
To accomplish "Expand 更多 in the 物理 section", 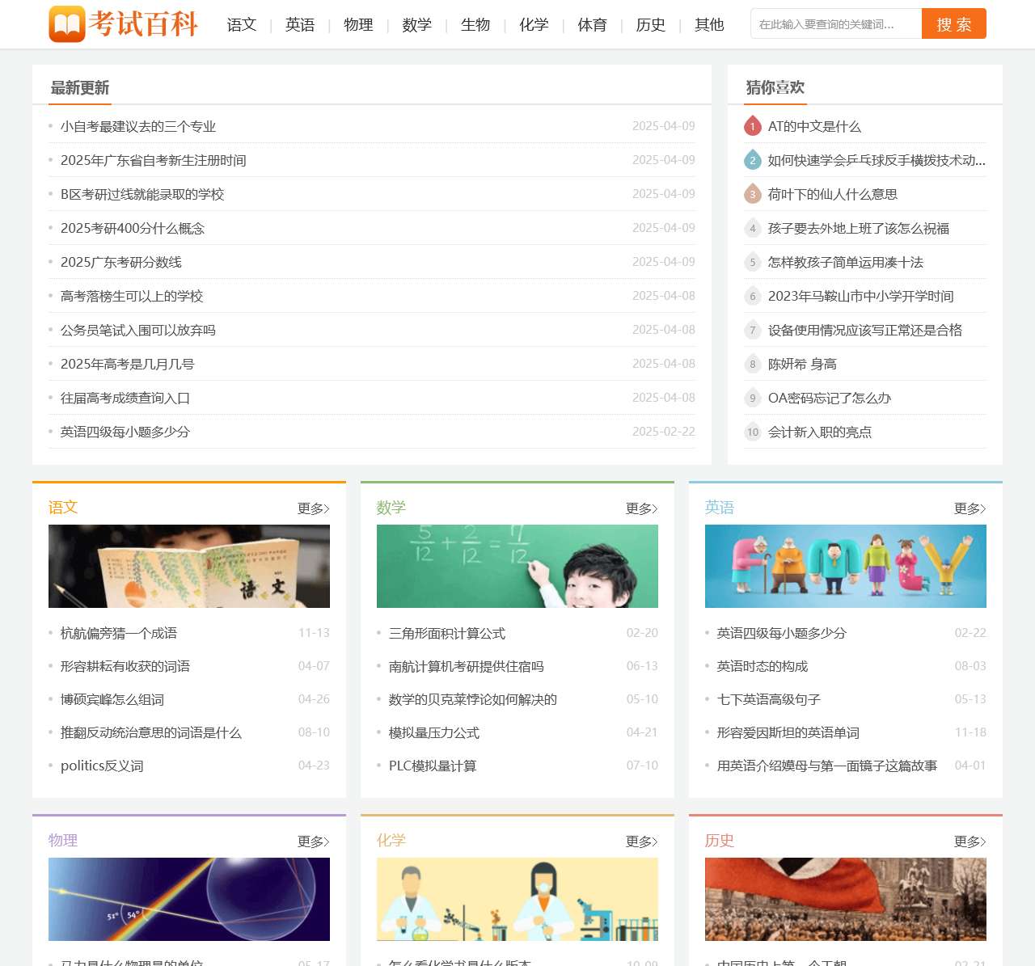I will tap(312, 842).
